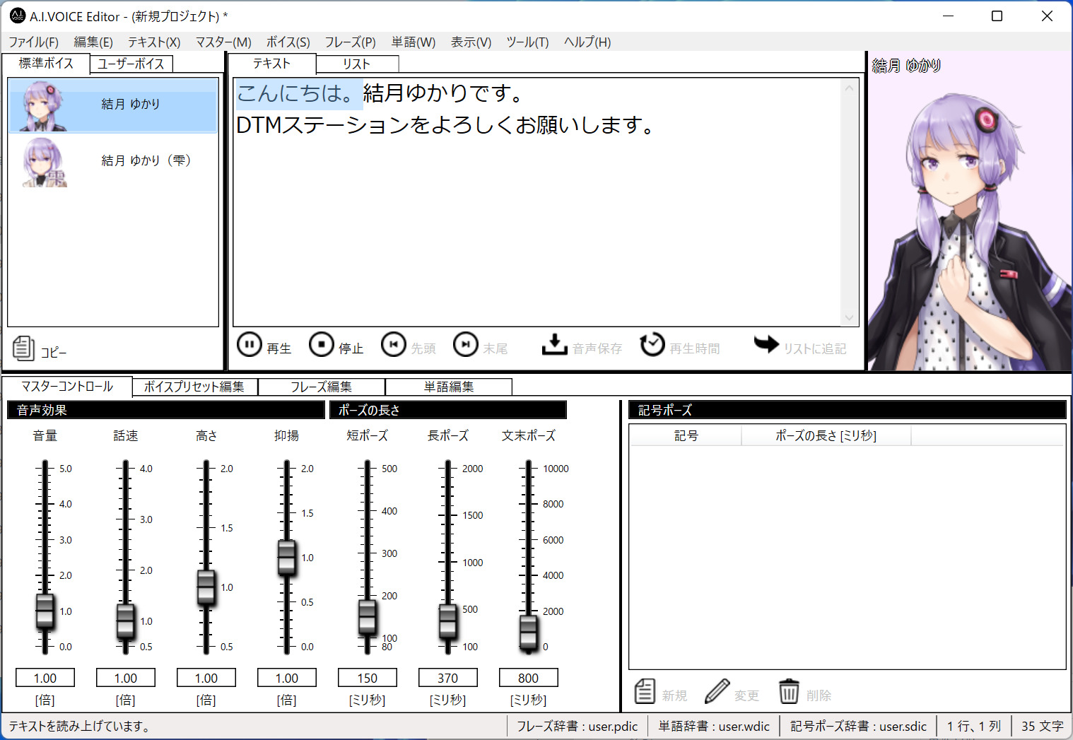Click the ポーズの長さ [ミリ秒] column header
This screenshot has width=1073, height=740.
(x=826, y=435)
